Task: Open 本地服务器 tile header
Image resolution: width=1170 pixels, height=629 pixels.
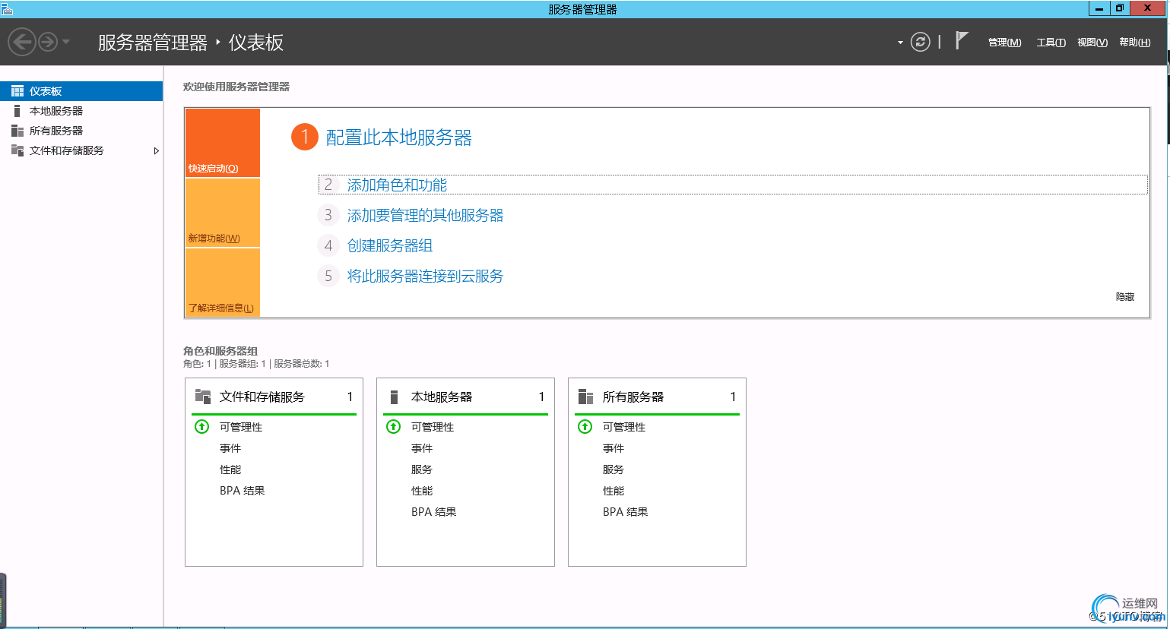Action: click(465, 397)
